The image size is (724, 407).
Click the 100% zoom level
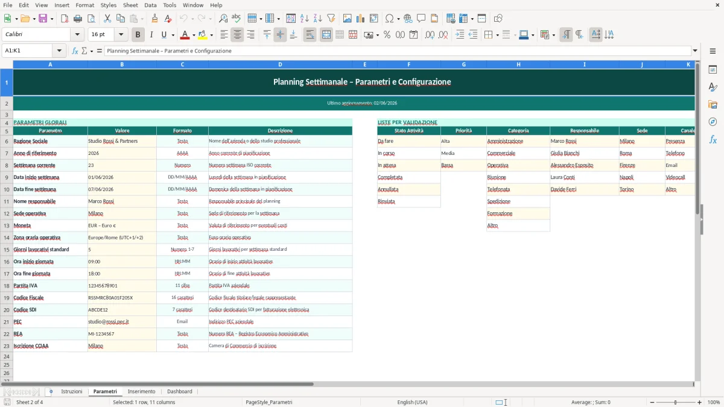point(713,402)
